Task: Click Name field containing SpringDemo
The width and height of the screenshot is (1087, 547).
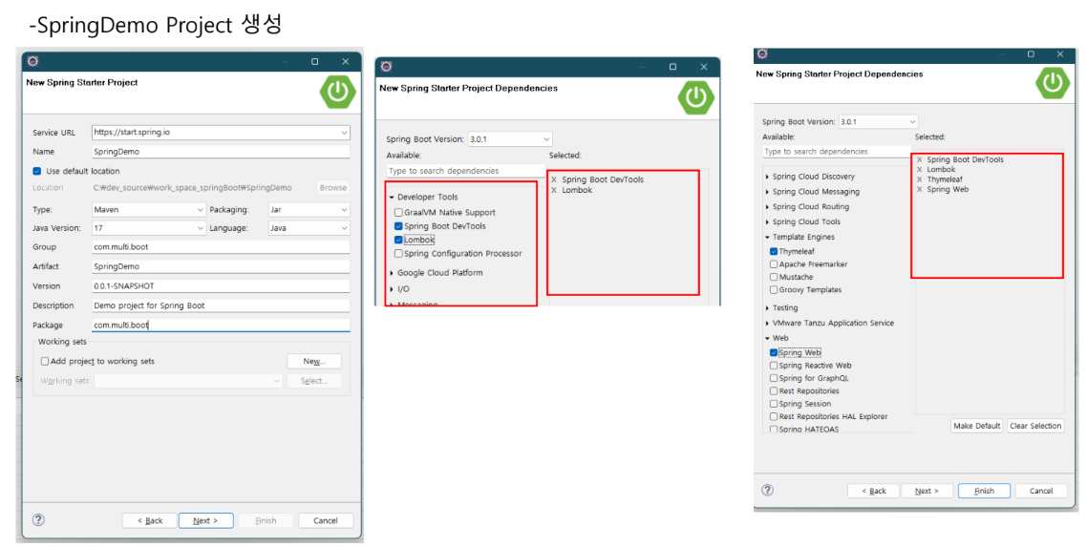Action: pyautogui.click(x=222, y=152)
